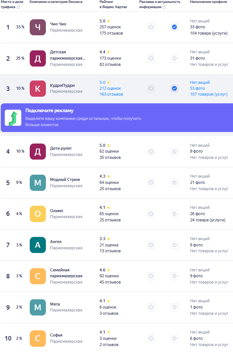Click the Детская парикмахерская avatar icon

coord(38,58)
